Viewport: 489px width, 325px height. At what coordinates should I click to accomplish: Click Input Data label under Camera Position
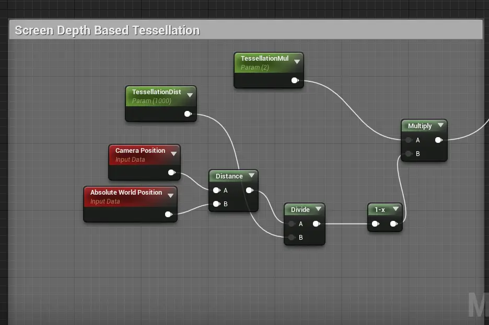pyautogui.click(x=130, y=160)
